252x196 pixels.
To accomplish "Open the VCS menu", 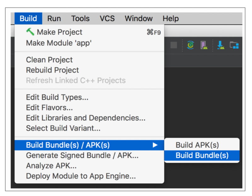I will point(107,18).
